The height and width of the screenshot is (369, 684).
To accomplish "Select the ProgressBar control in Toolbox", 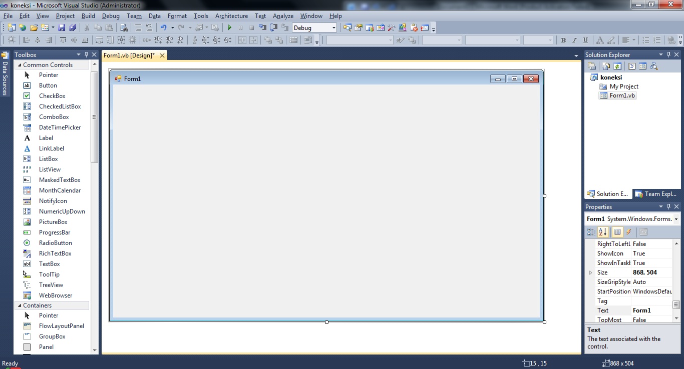I will pyautogui.click(x=55, y=232).
